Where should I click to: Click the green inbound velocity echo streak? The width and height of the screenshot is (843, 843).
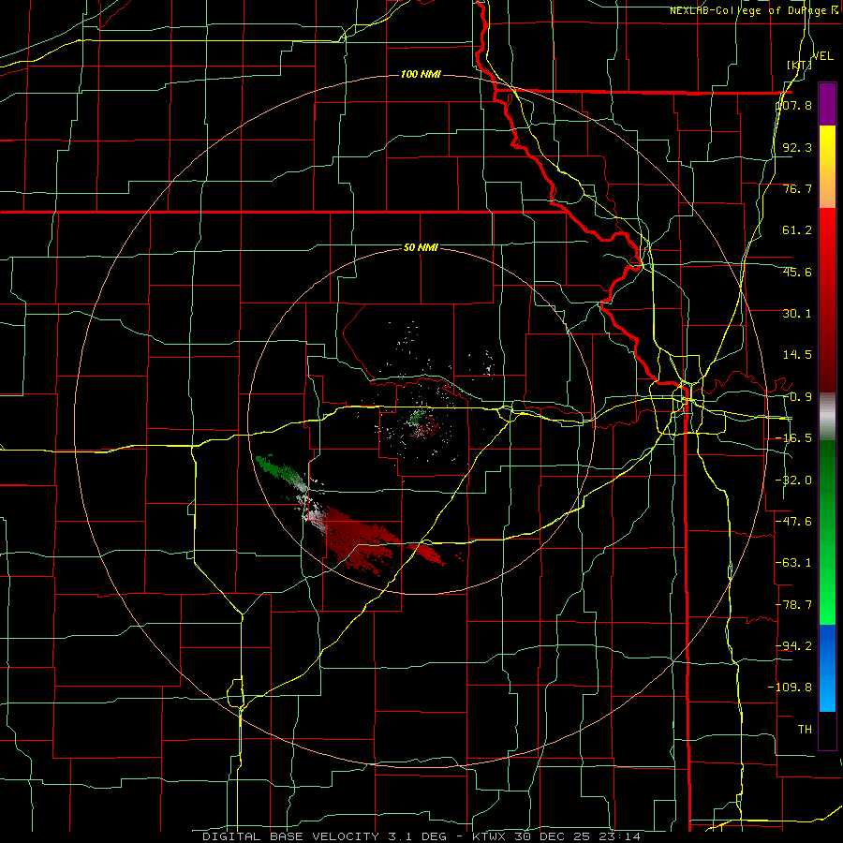tap(277, 468)
